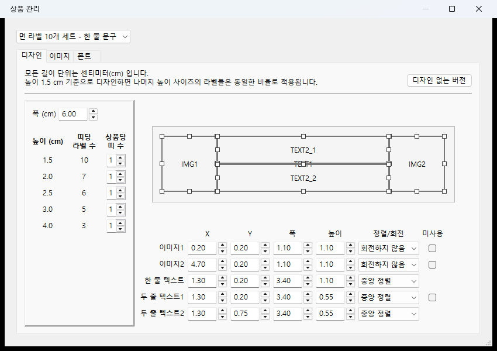Click 두 줄 텍스트2 Y field 0.75
Image resolution: width=497 pixels, height=351 pixels.
[244, 314]
